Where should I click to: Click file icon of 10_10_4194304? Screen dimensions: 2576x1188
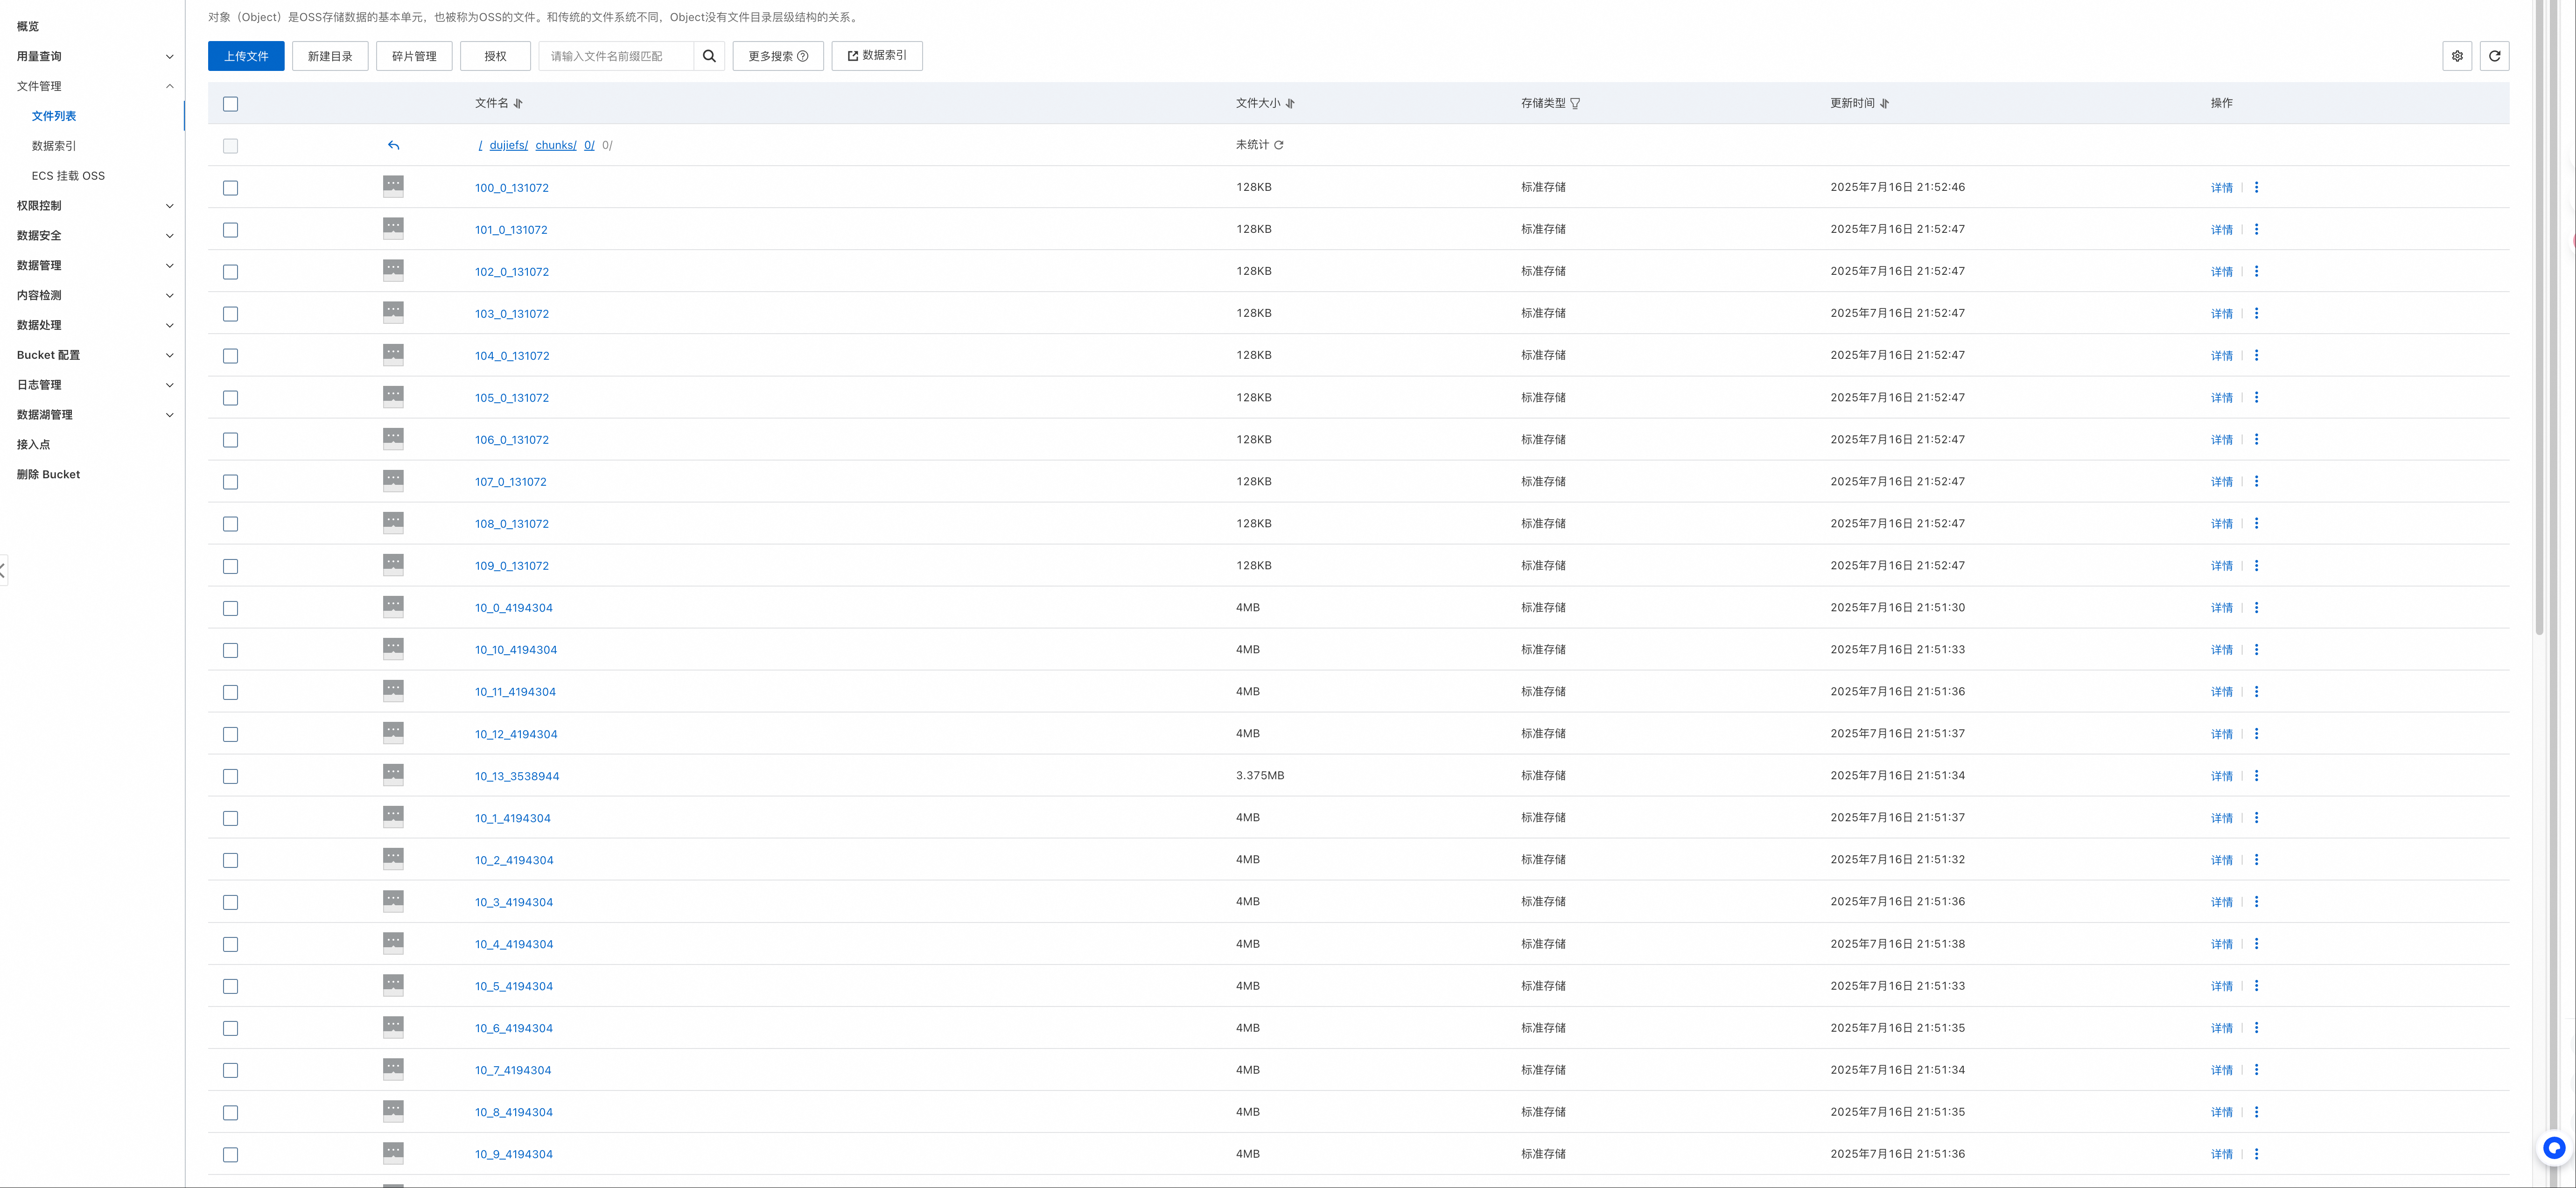(x=394, y=648)
